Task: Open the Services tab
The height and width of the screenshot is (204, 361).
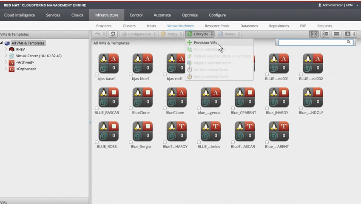Action: (x=53, y=15)
